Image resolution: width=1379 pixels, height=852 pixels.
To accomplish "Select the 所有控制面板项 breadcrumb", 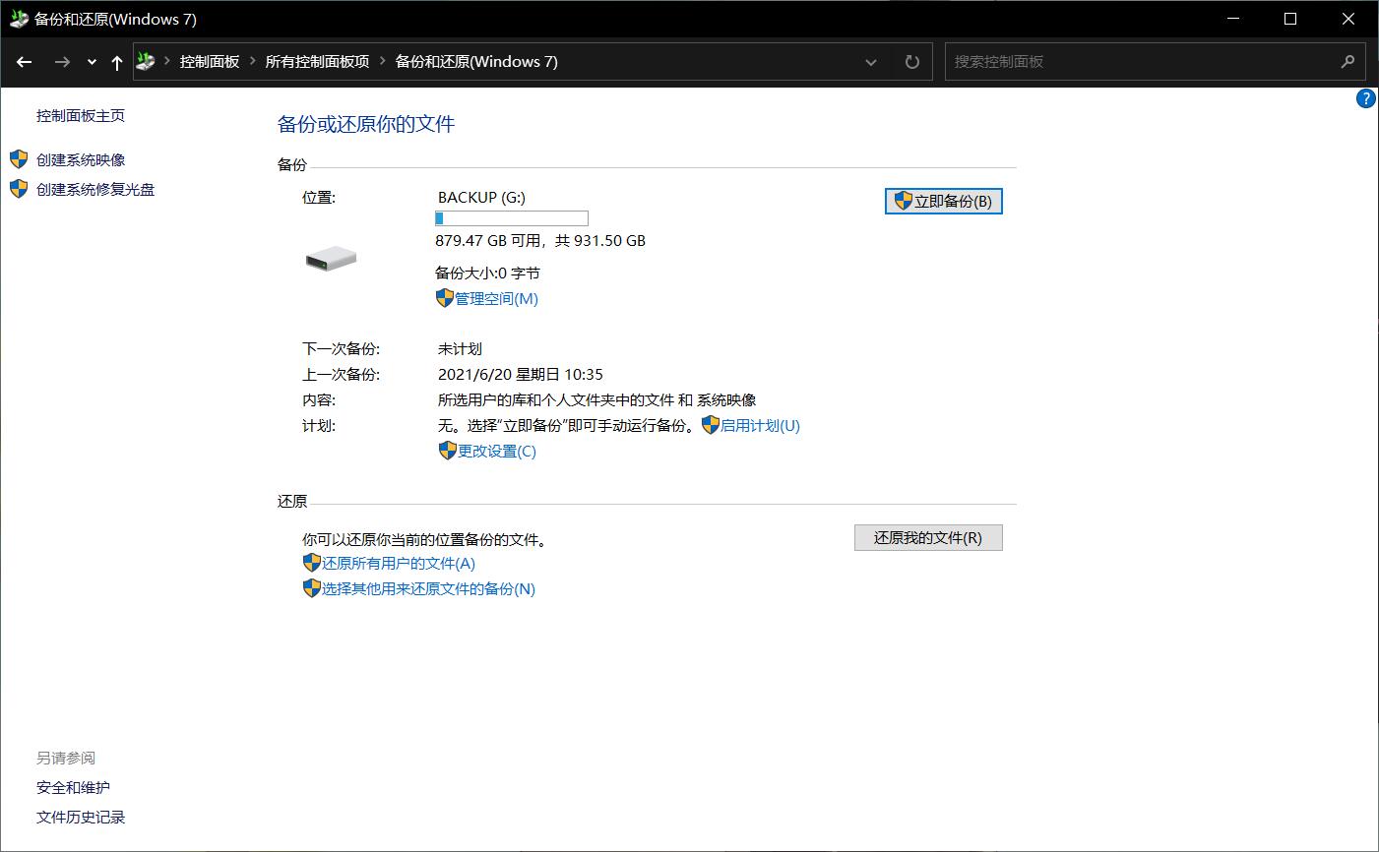I will 317,61.
